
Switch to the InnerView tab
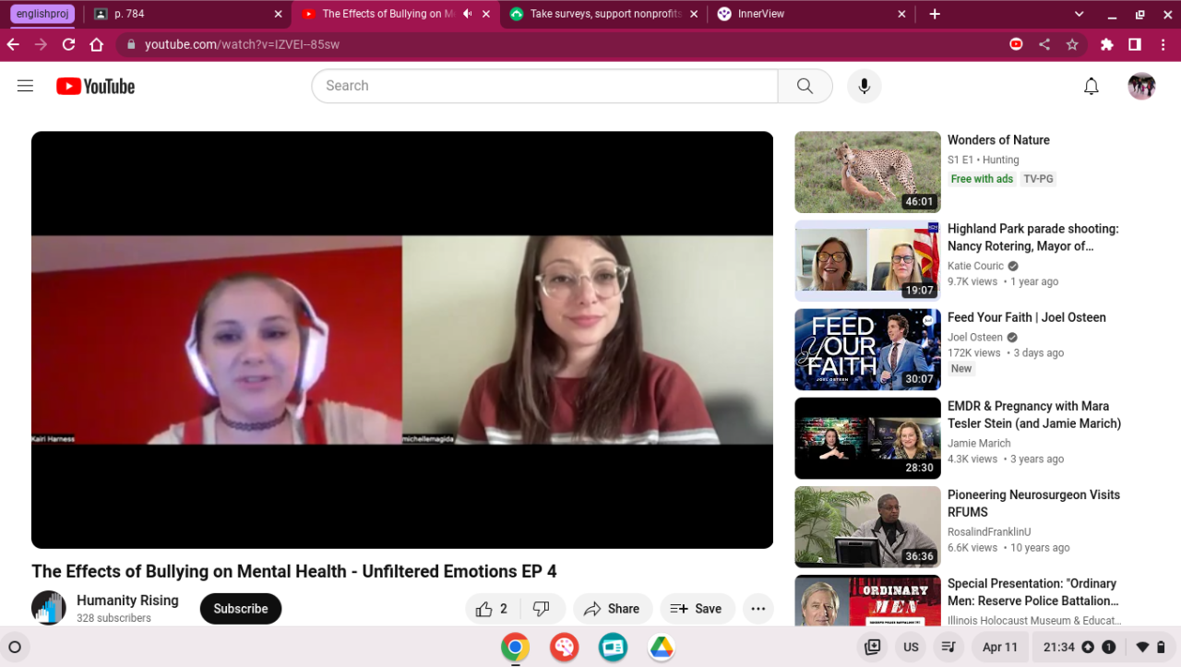[812, 14]
